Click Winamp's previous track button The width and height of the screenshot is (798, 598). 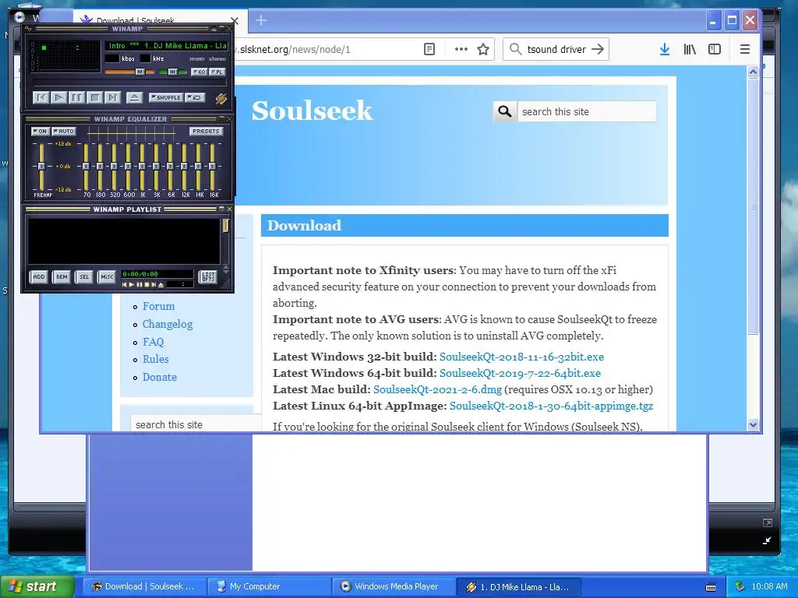[x=41, y=97]
